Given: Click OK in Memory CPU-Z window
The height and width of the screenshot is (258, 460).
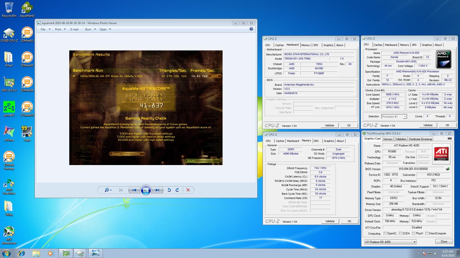Looking at the screenshot, I should click(x=349, y=221).
